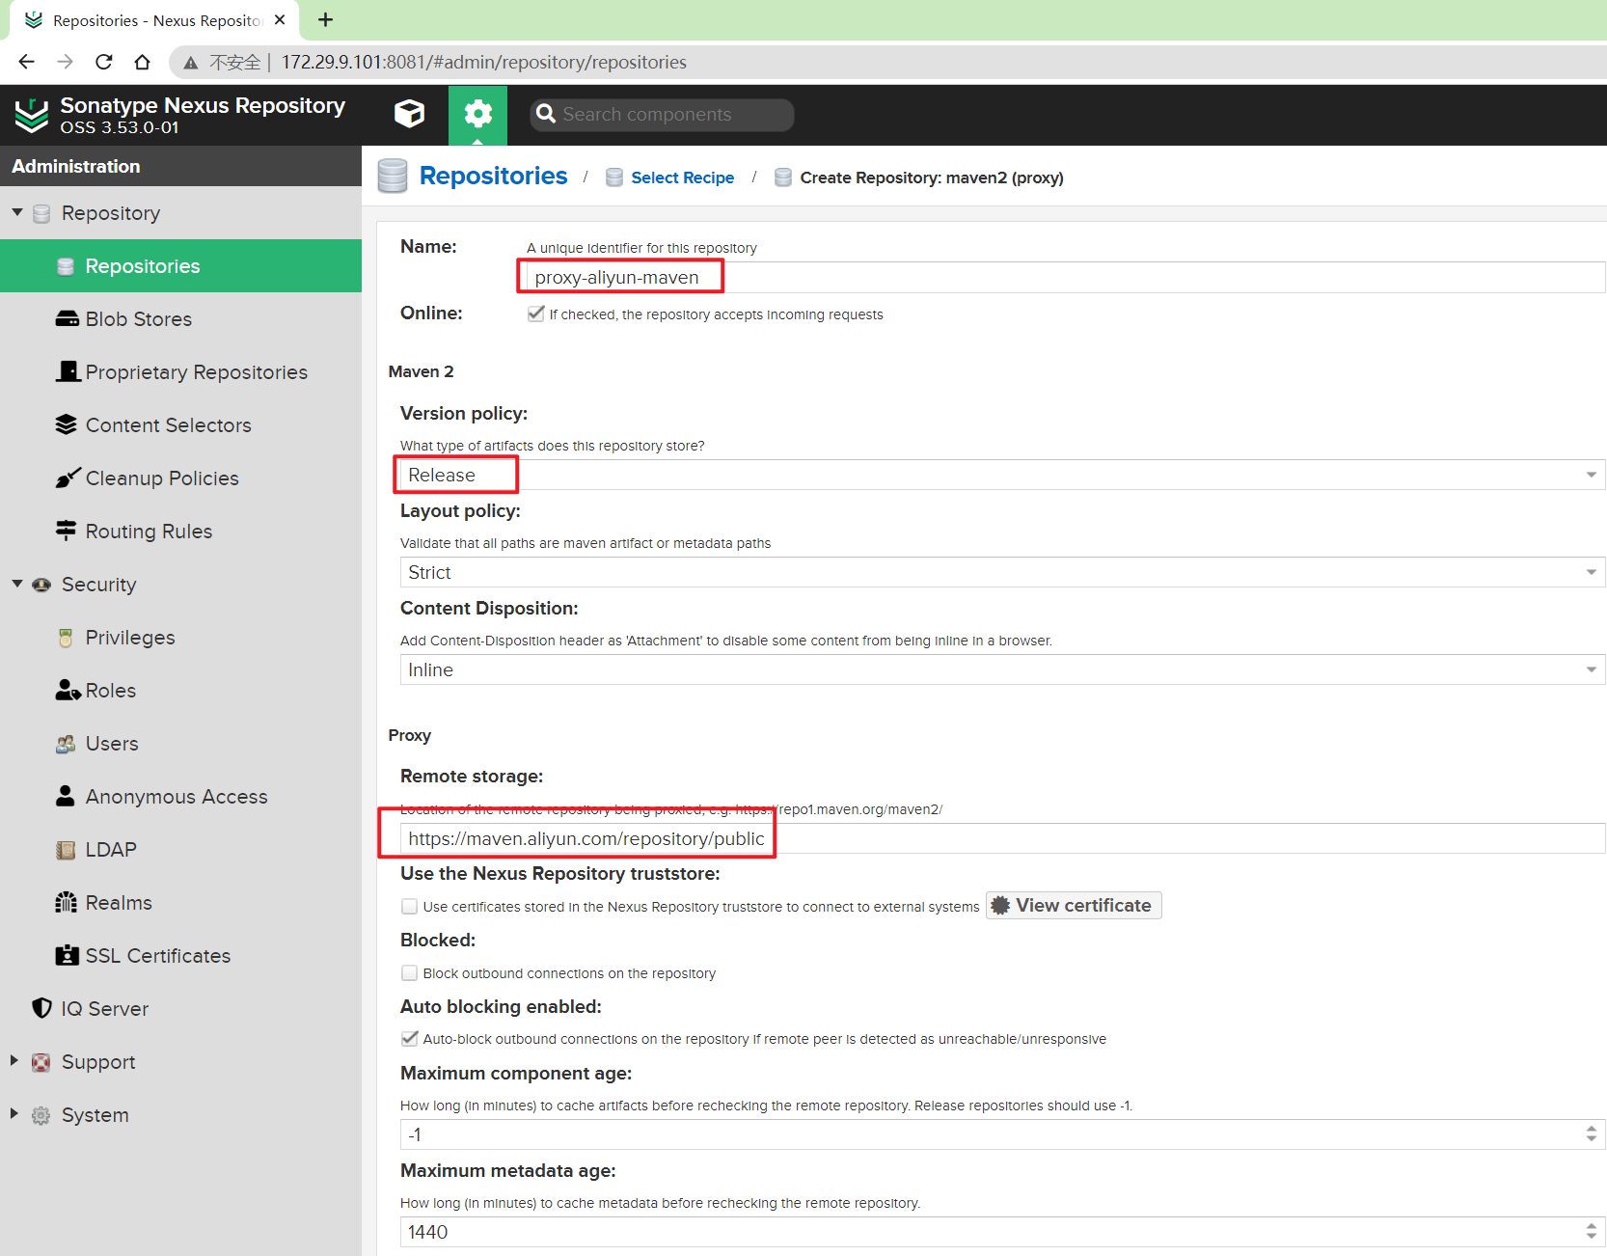Click the Remote storage URL field
Screen dimensions: 1607x1256
(x=1002, y=838)
